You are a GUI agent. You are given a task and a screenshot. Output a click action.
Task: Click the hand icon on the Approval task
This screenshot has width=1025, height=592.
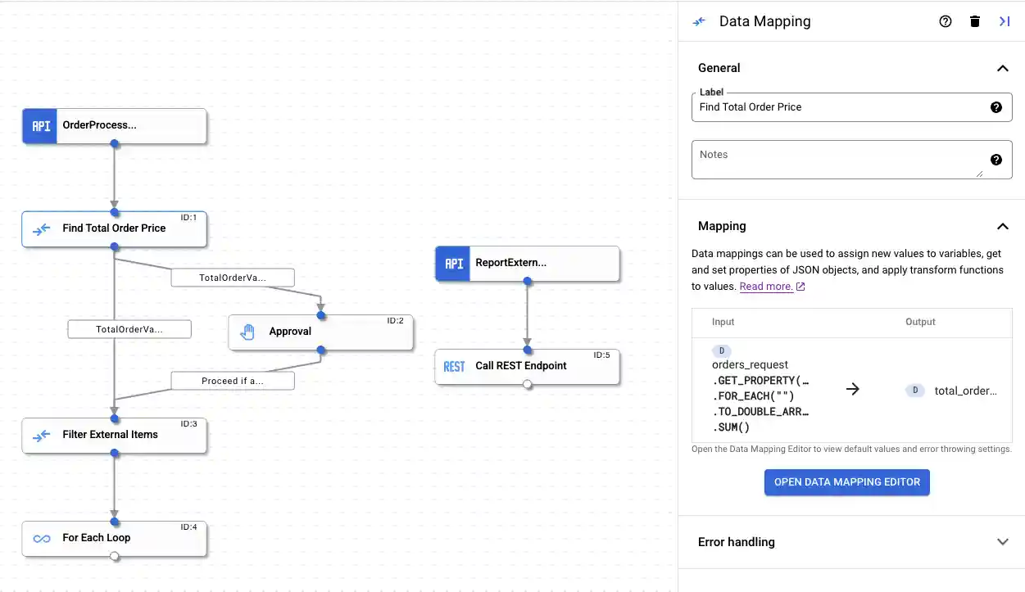(x=247, y=332)
